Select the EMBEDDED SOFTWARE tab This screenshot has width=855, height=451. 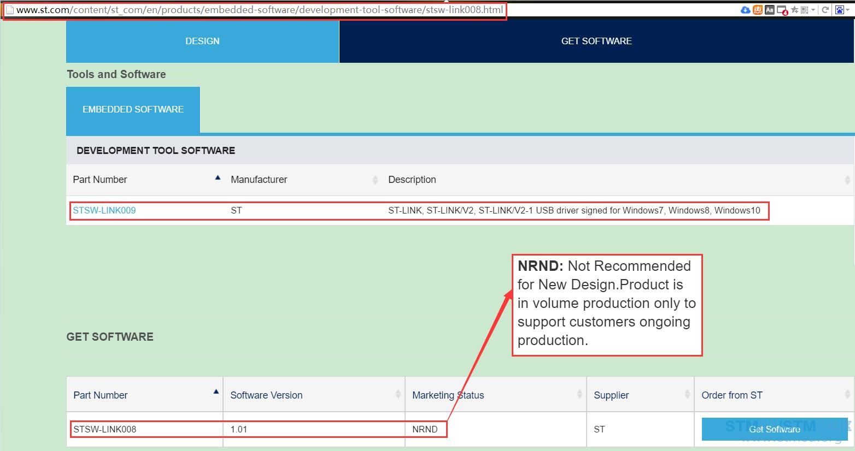tap(133, 109)
